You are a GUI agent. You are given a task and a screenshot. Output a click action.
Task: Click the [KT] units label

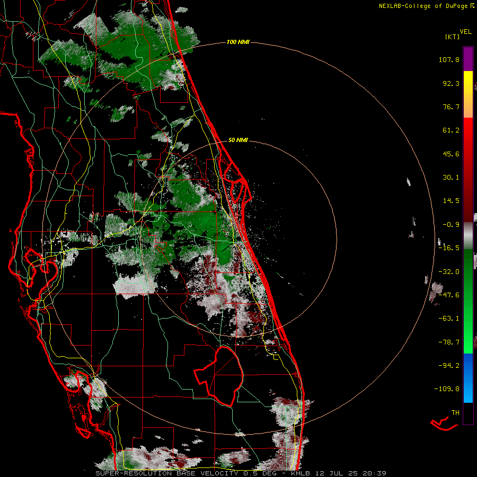(x=452, y=37)
